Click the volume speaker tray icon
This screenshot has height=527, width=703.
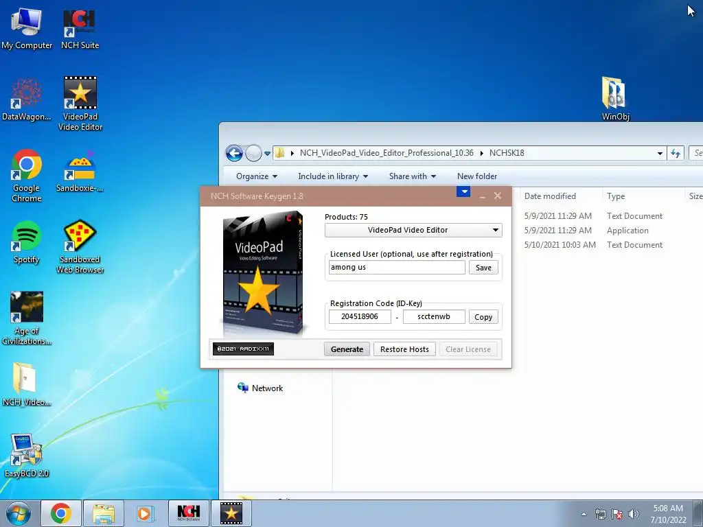tap(634, 514)
